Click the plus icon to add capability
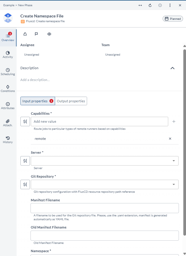186x256 pixels. [x=174, y=121]
